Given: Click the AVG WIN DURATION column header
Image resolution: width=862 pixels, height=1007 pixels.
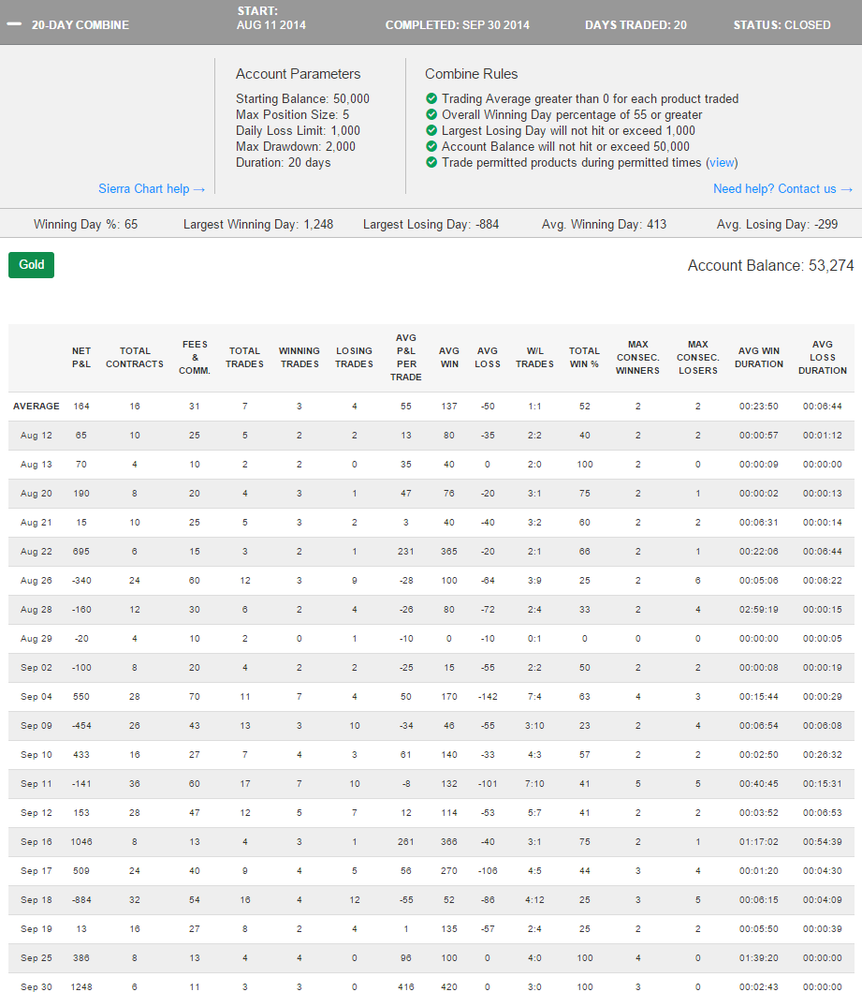Looking at the screenshot, I should 759,357.
